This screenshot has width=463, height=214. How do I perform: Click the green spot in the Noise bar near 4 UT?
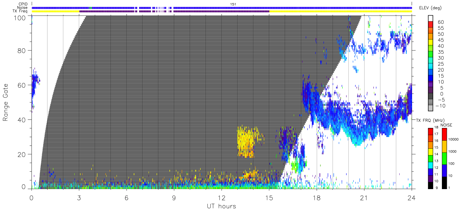[x=90, y=8]
